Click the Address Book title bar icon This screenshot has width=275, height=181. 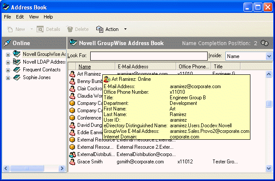pos(6,7)
